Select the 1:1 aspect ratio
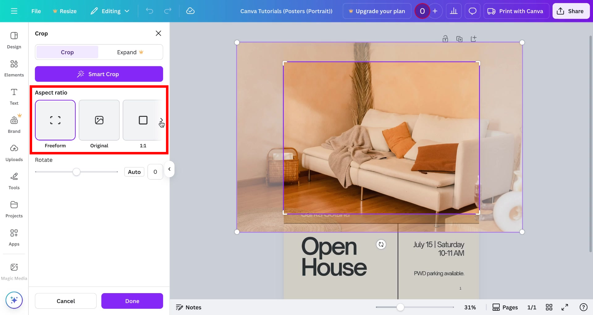This screenshot has width=593, height=315. click(143, 120)
